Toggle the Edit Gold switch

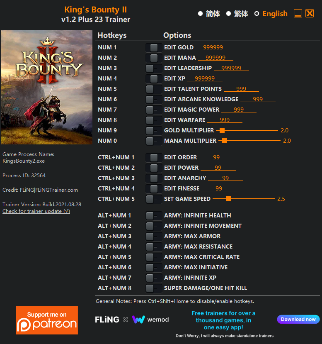click(x=154, y=47)
